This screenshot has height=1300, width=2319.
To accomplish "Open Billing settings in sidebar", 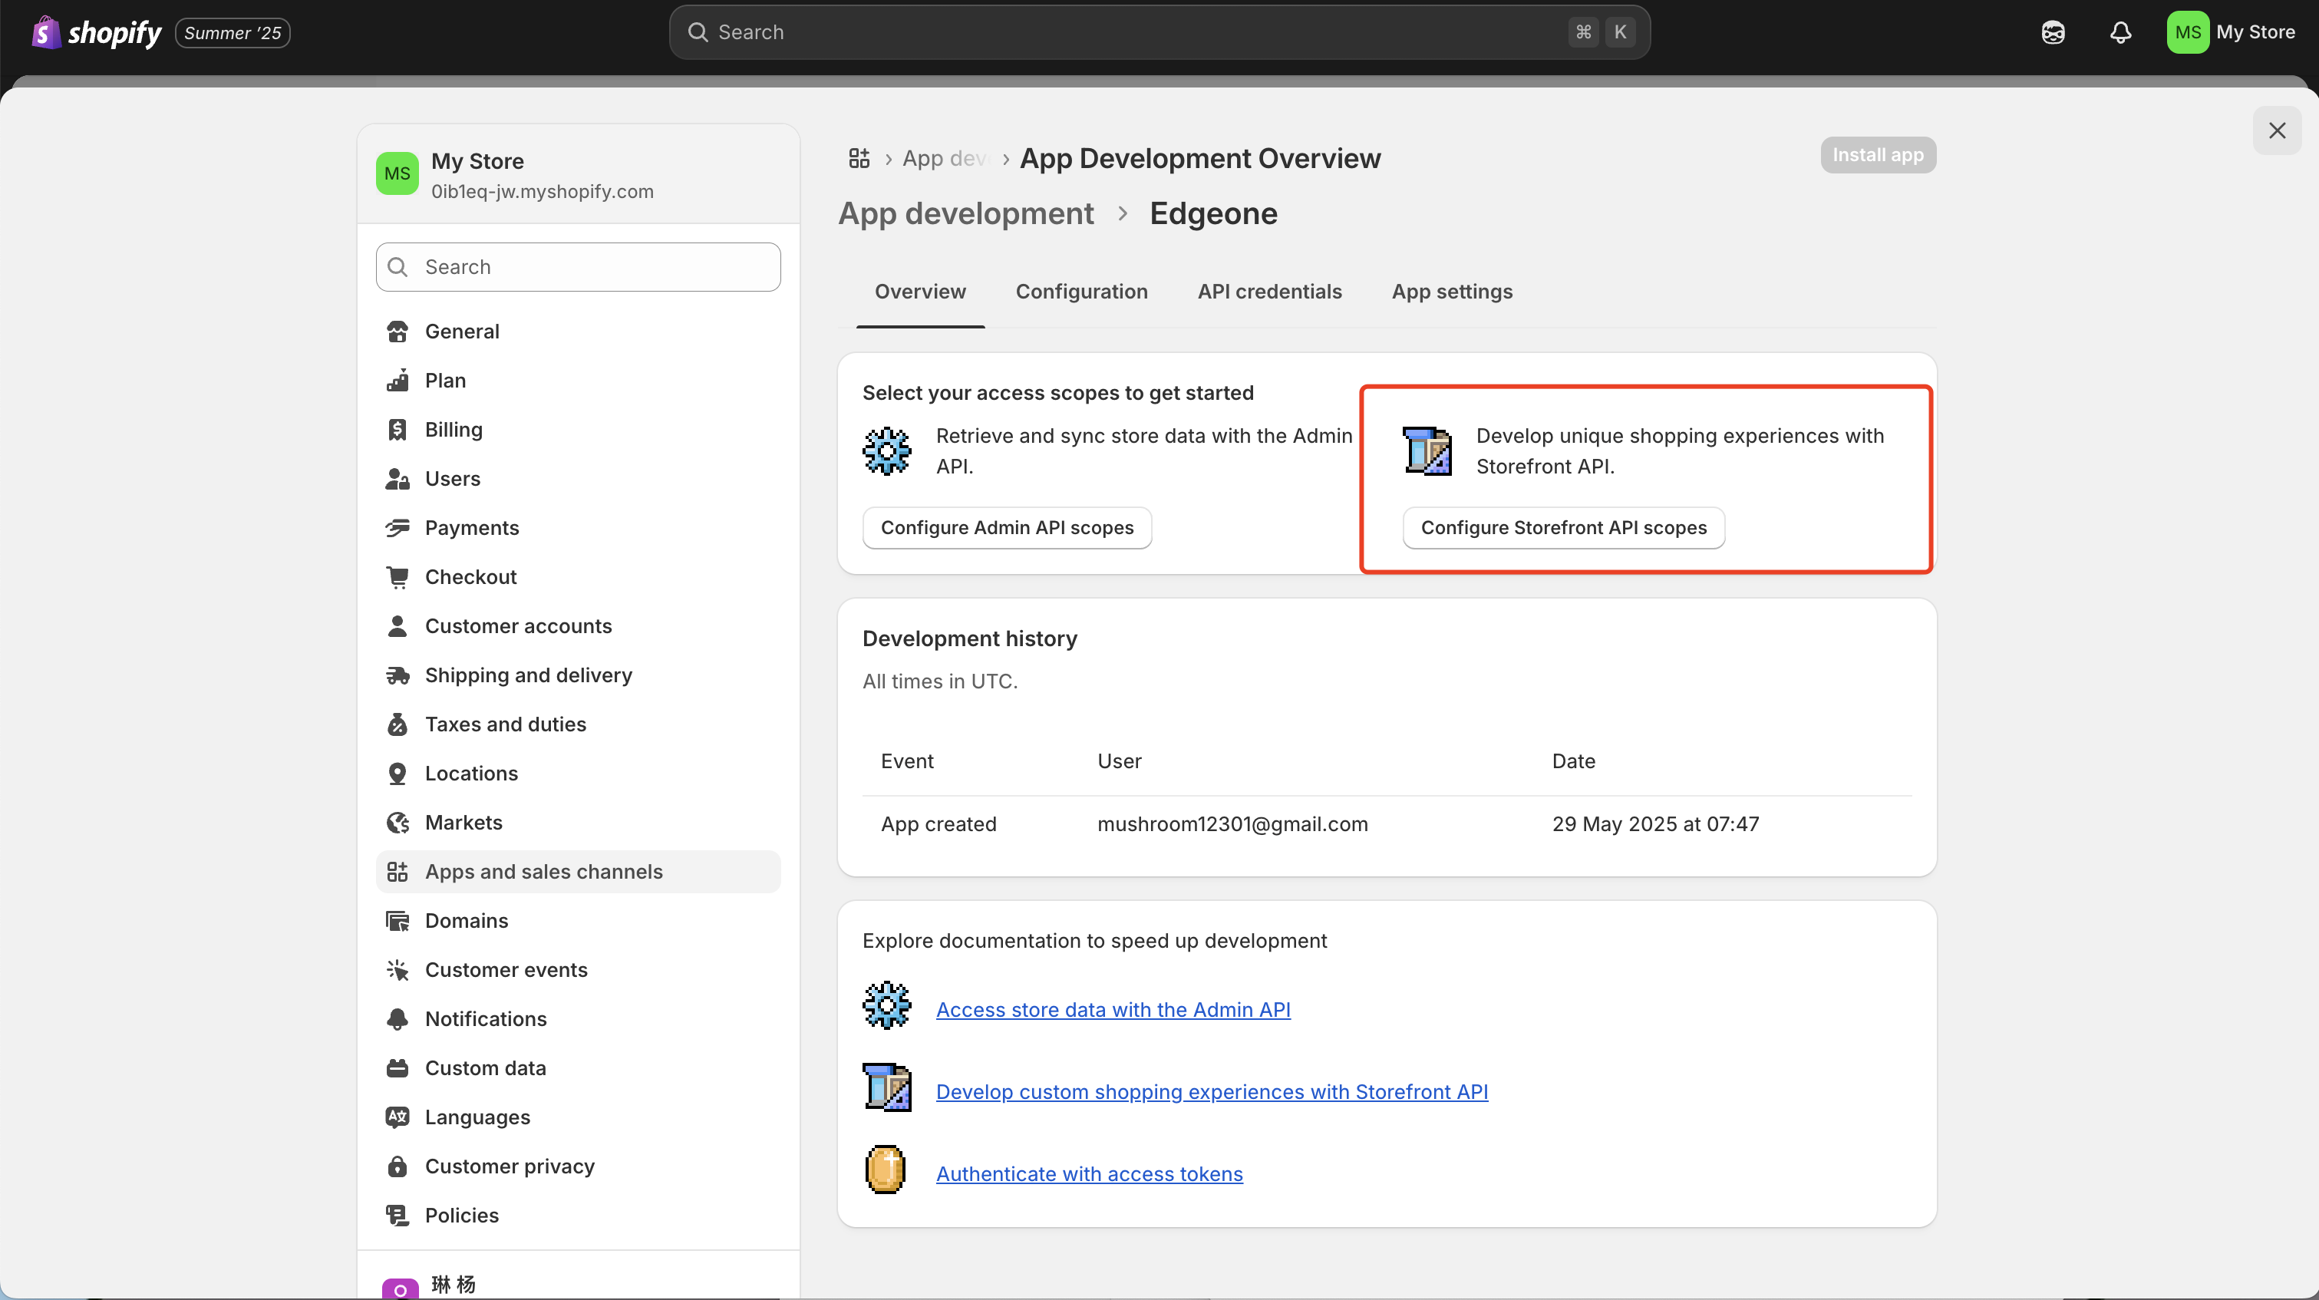I will click(x=453, y=430).
